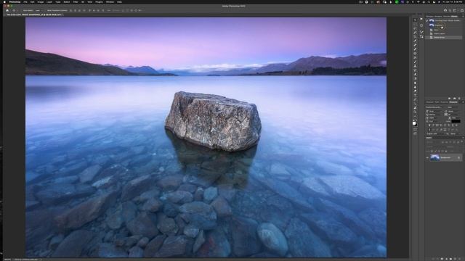Select the highlighted last history state row
The height and width of the screenshot is (261, 465).
click(x=444, y=38)
